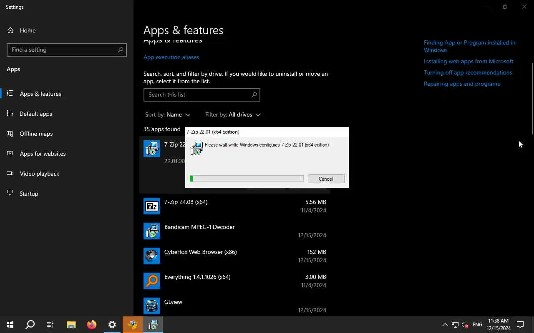
Task: Open the Action Center notifications icon
Action: 520,325
